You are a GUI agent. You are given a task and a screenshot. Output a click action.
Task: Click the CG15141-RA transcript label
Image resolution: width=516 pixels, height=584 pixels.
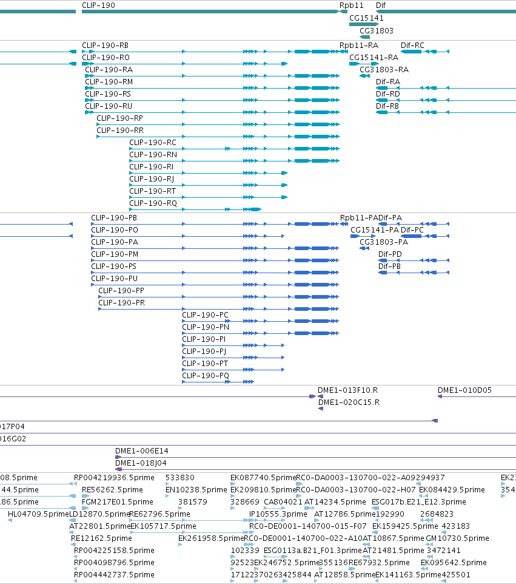tap(374, 57)
